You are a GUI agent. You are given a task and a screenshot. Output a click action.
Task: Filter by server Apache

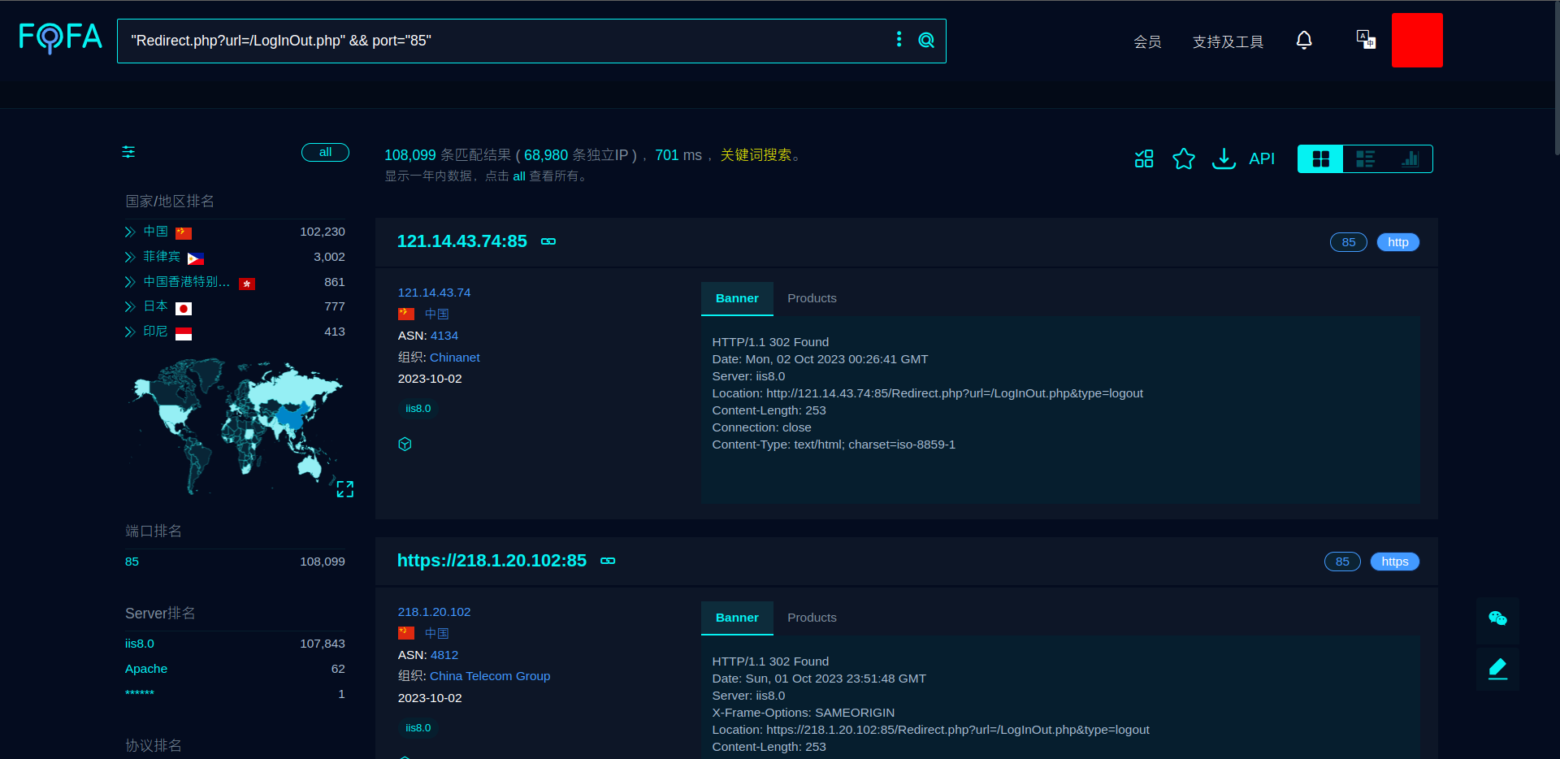click(x=146, y=669)
